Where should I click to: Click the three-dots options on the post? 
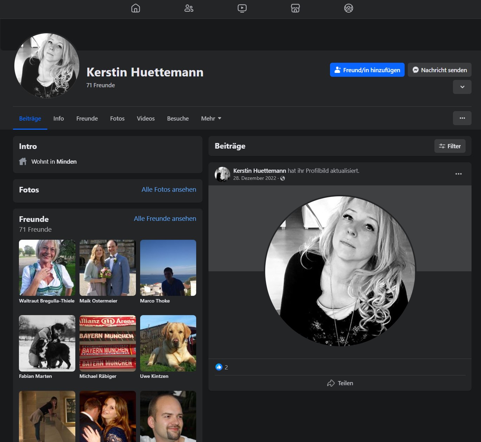(x=458, y=174)
